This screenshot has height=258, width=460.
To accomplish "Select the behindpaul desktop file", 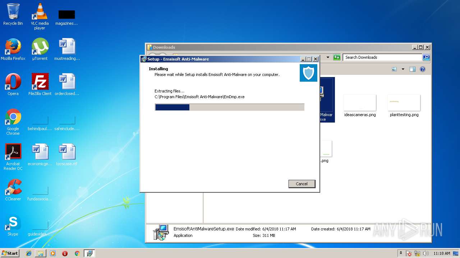I will tap(40, 122).
